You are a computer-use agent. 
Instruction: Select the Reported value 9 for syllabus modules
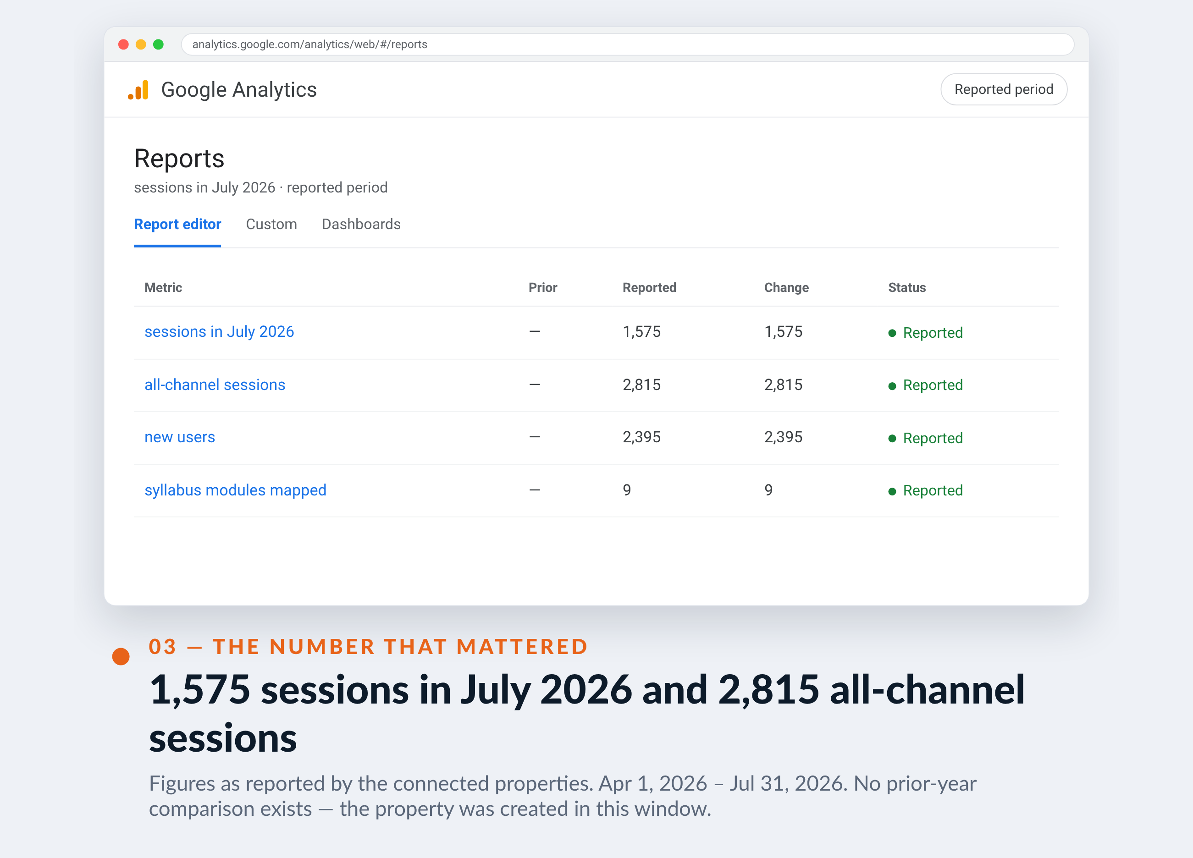point(626,490)
